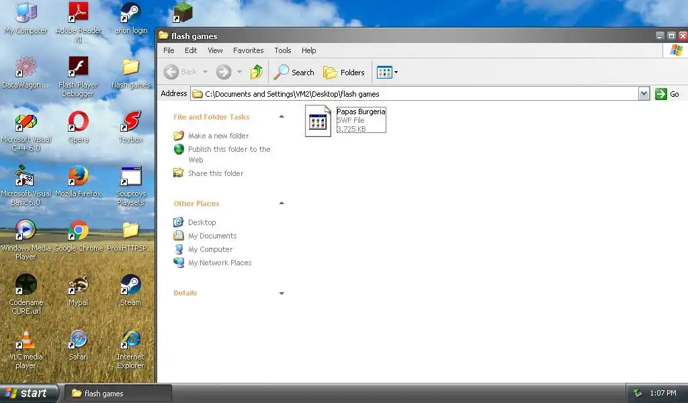Open the Views dropdown button
Viewport: 688px width, 403px height.
point(387,72)
